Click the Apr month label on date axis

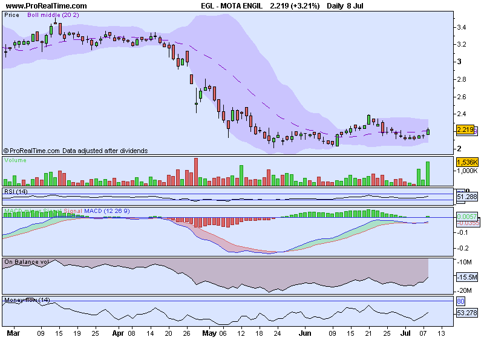(118, 333)
